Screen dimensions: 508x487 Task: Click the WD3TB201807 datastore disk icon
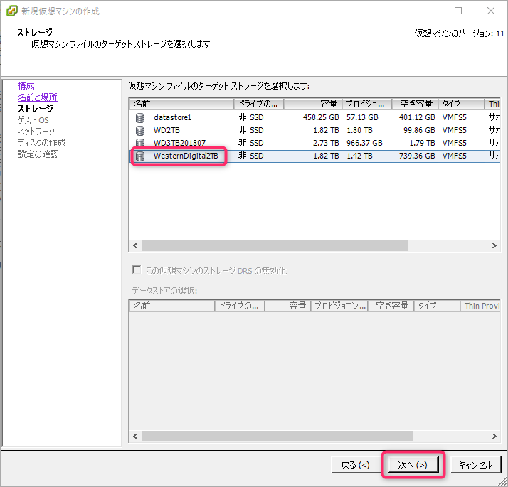(140, 143)
